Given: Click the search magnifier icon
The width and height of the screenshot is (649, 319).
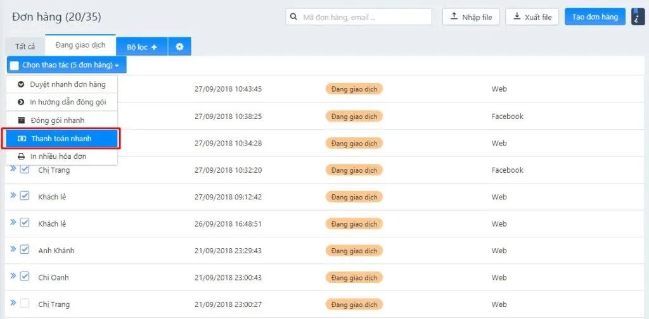Looking at the screenshot, I should point(293,17).
